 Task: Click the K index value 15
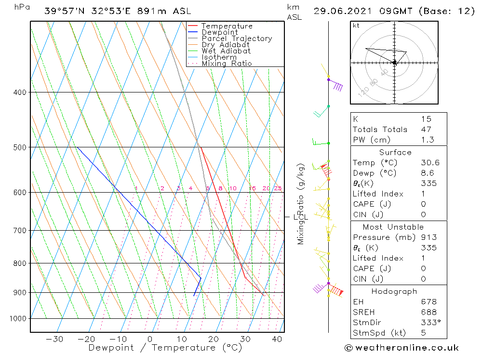(427, 119)
